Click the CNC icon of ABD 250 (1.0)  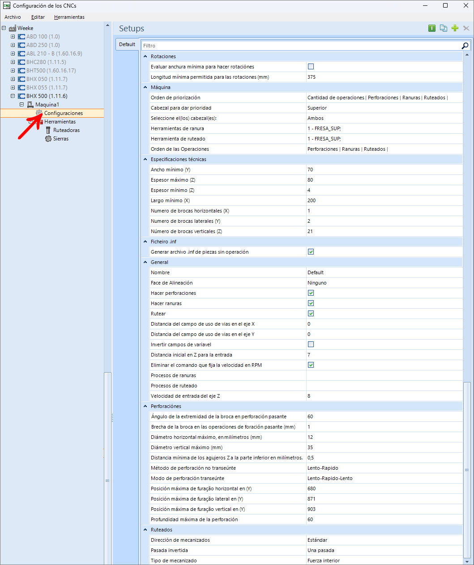coord(21,45)
